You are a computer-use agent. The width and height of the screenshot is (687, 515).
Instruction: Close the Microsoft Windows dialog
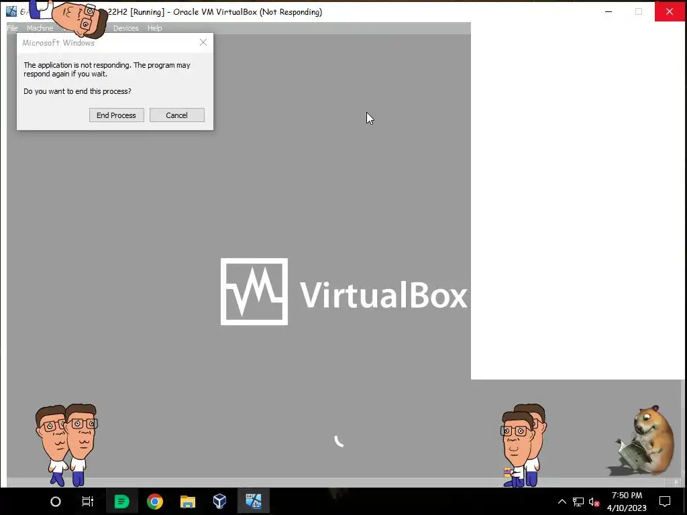203,42
